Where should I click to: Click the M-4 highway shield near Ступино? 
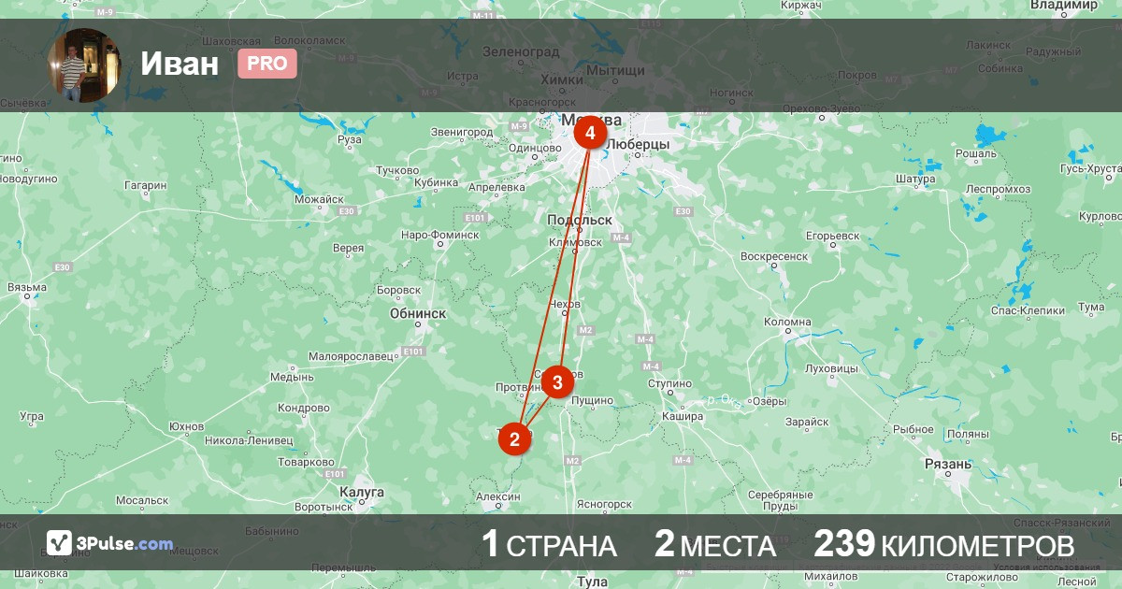coord(652,366)
